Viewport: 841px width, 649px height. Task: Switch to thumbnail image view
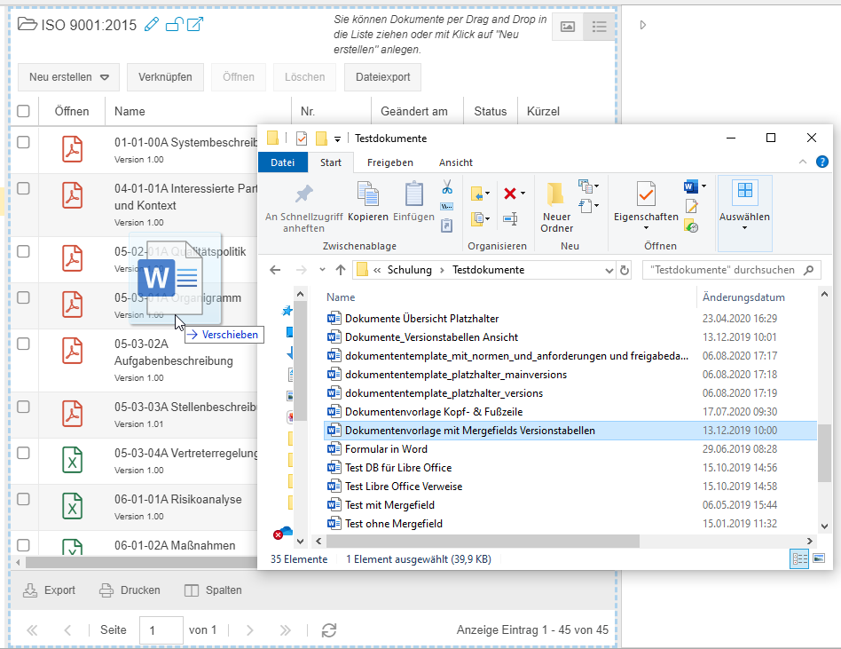click(x=567, y=28)
